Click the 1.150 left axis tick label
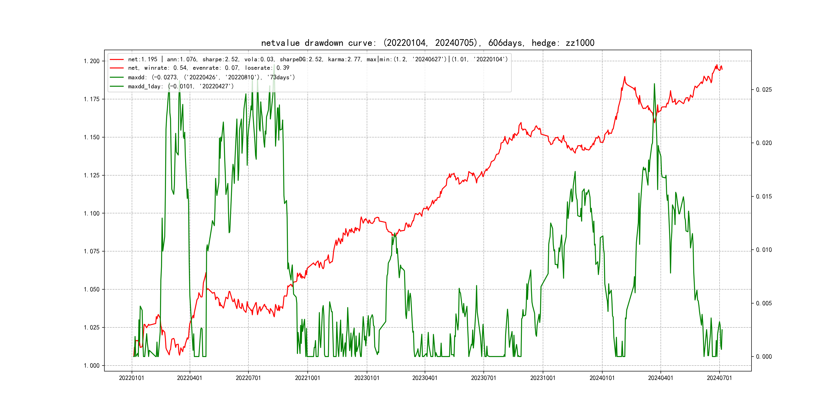 pos(92,137)
